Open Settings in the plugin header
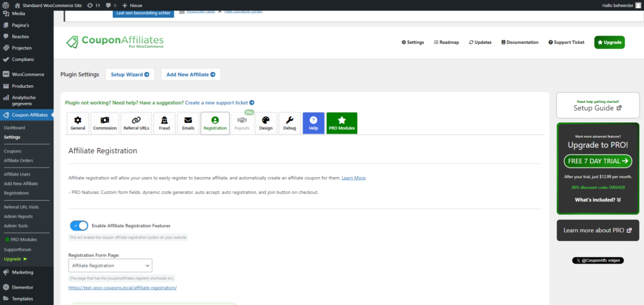Image resolution: width=644 pixels, height=305 pixels. click(x=413, y=42)
